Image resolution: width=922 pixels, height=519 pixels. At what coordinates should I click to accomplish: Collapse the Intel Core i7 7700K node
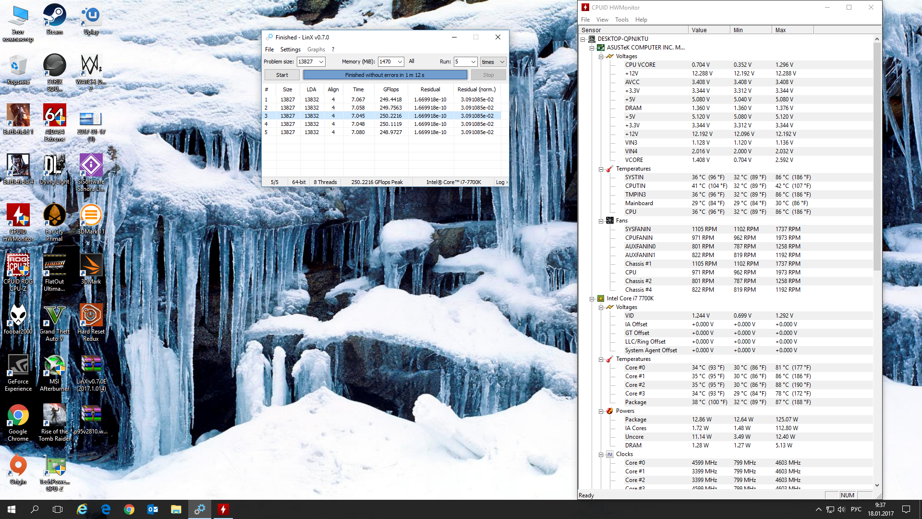(x=592, y=298)
